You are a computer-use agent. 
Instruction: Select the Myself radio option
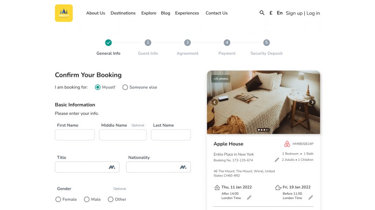pyautogui.click(x=97, y=87)
